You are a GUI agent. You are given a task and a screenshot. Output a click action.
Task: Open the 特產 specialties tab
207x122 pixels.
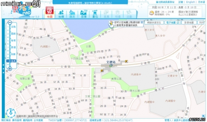click(x=118, y=14)
